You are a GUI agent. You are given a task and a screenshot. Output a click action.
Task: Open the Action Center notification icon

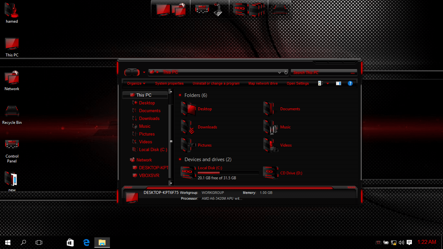[409, 242]
